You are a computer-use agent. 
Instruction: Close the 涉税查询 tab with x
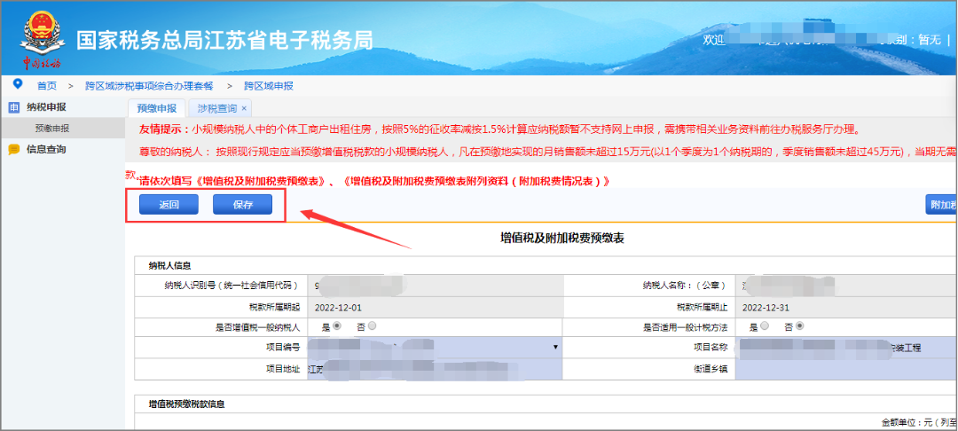(x=244, y=108)
